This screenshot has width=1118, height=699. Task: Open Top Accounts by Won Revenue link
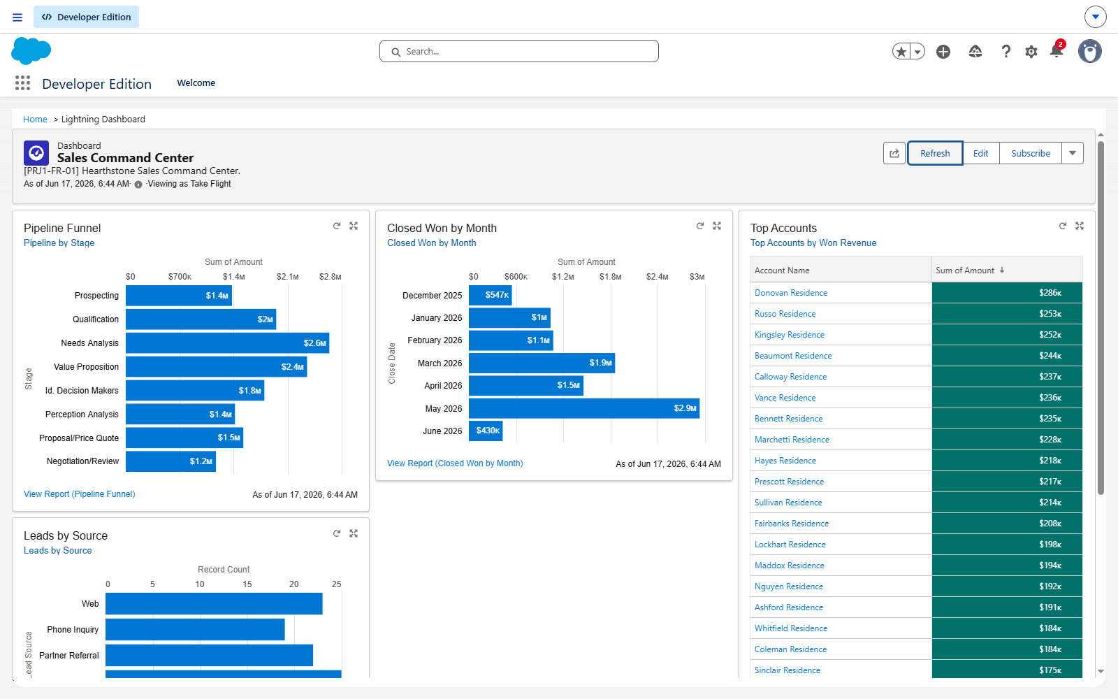[813, 243]
